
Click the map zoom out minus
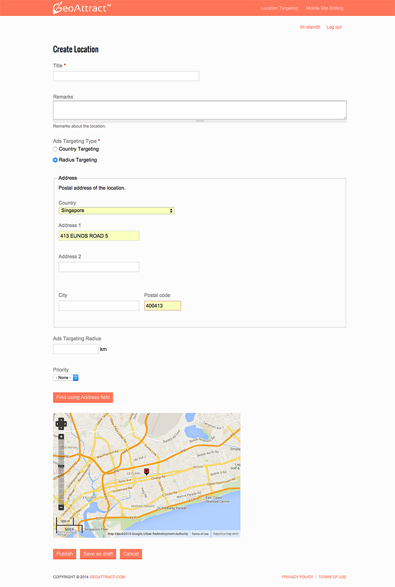point(61,508)
